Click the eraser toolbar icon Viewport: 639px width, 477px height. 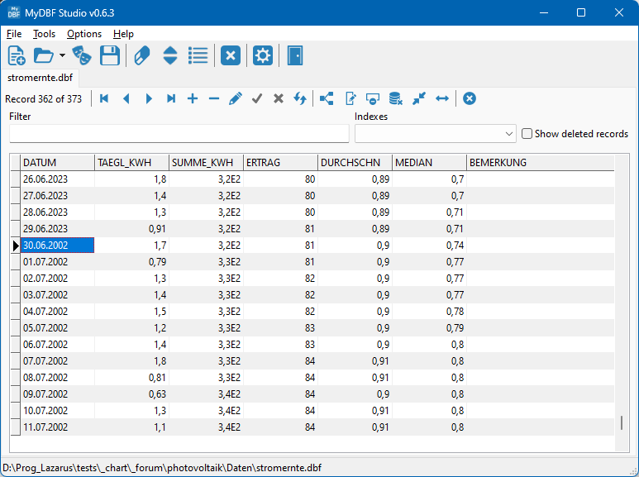142,55
